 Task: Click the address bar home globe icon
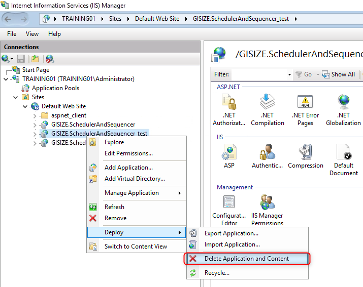(46, 19)
